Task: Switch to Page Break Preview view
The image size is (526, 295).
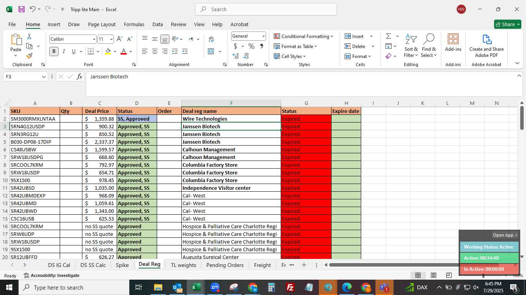Action: [x=449, y=275]
